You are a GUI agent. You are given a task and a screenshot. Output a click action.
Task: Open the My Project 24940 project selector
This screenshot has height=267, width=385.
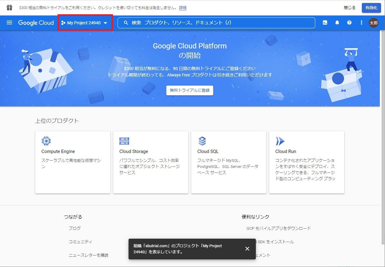coord(85,23)
